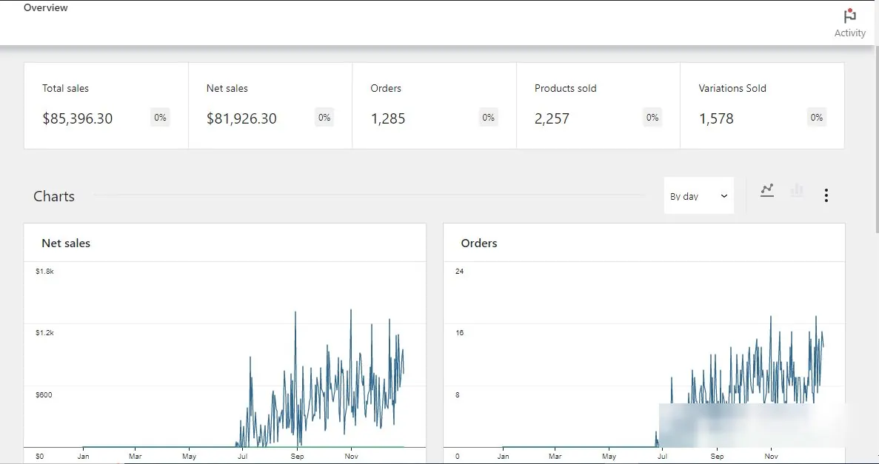Click the $85,396.30 total sales value

click(77, 119)
